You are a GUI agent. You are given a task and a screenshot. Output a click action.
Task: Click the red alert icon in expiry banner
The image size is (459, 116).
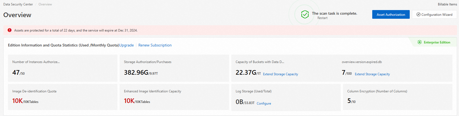tap(10, 30)
